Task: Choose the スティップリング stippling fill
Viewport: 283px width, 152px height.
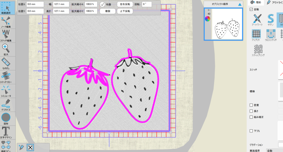Action: 258,50
